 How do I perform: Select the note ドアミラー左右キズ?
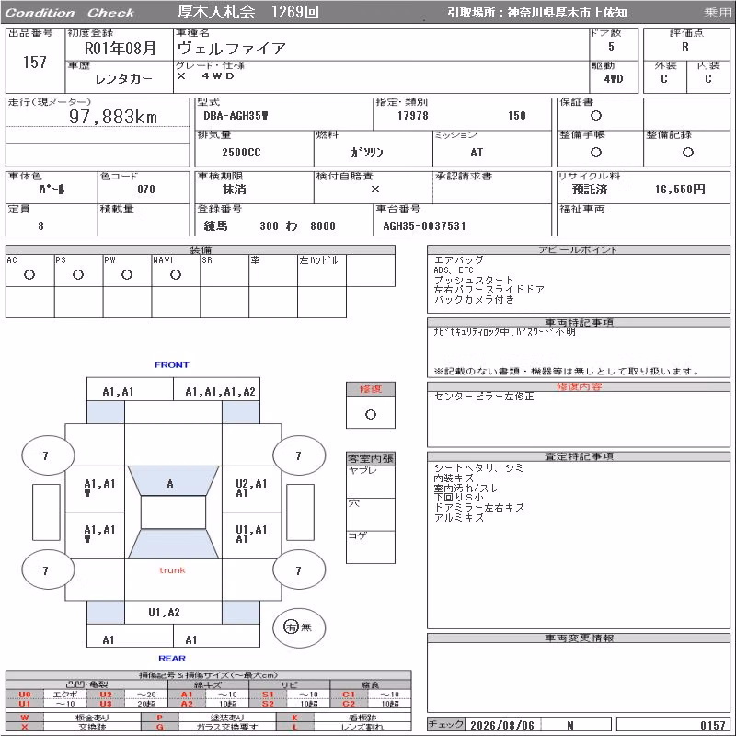click(479, 508)
